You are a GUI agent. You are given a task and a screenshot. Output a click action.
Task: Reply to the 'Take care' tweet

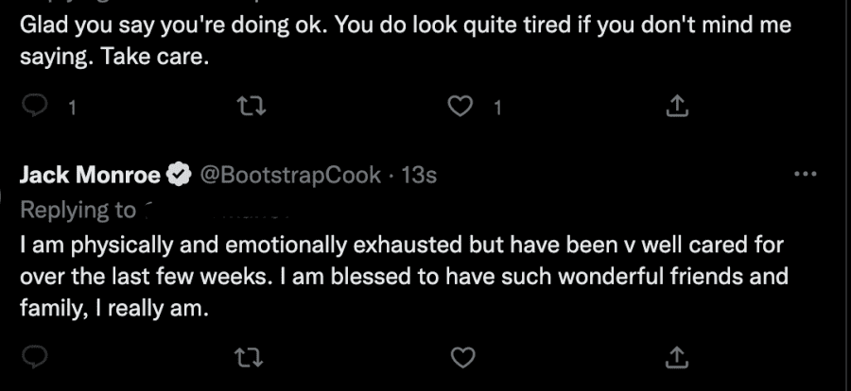pos(35,107)
